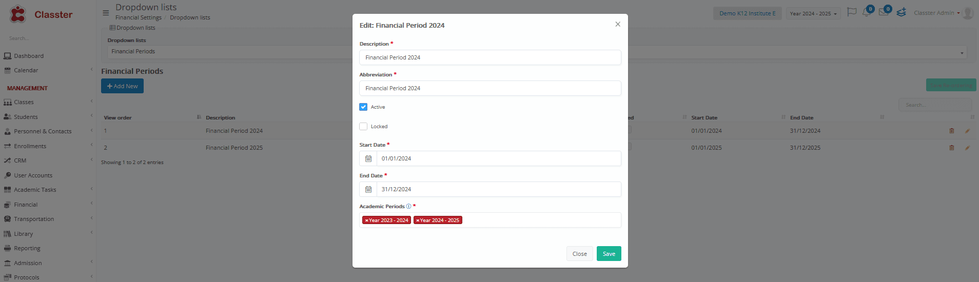Open Dashboard in the sidebar

[29, 56]
